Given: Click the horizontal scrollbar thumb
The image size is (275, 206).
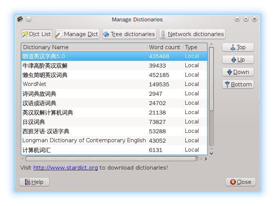Looking at the screenshot, I should coord(111,159).
